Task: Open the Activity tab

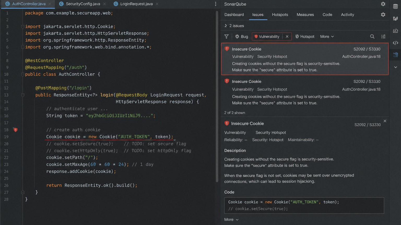Action: tap(347, 15)
